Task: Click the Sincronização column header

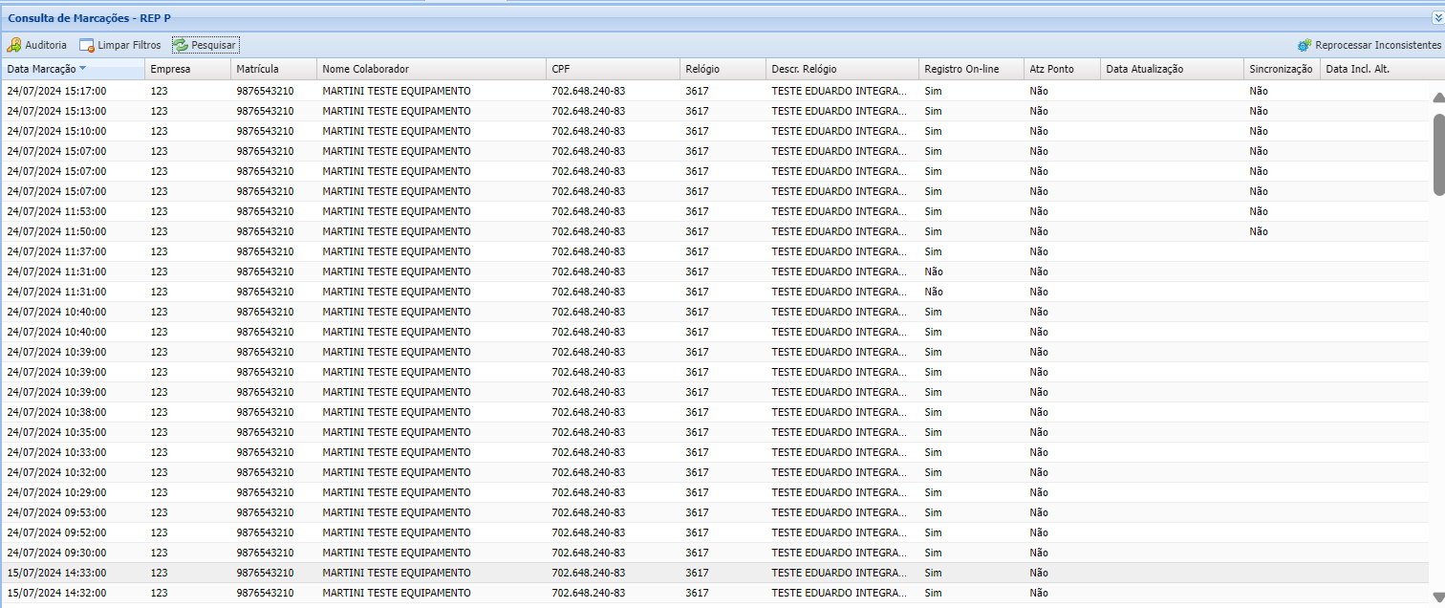Action: point(1282,69)
